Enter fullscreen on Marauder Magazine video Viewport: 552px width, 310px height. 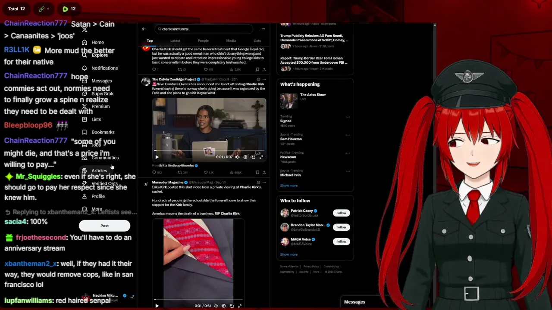tap(239, 306)
